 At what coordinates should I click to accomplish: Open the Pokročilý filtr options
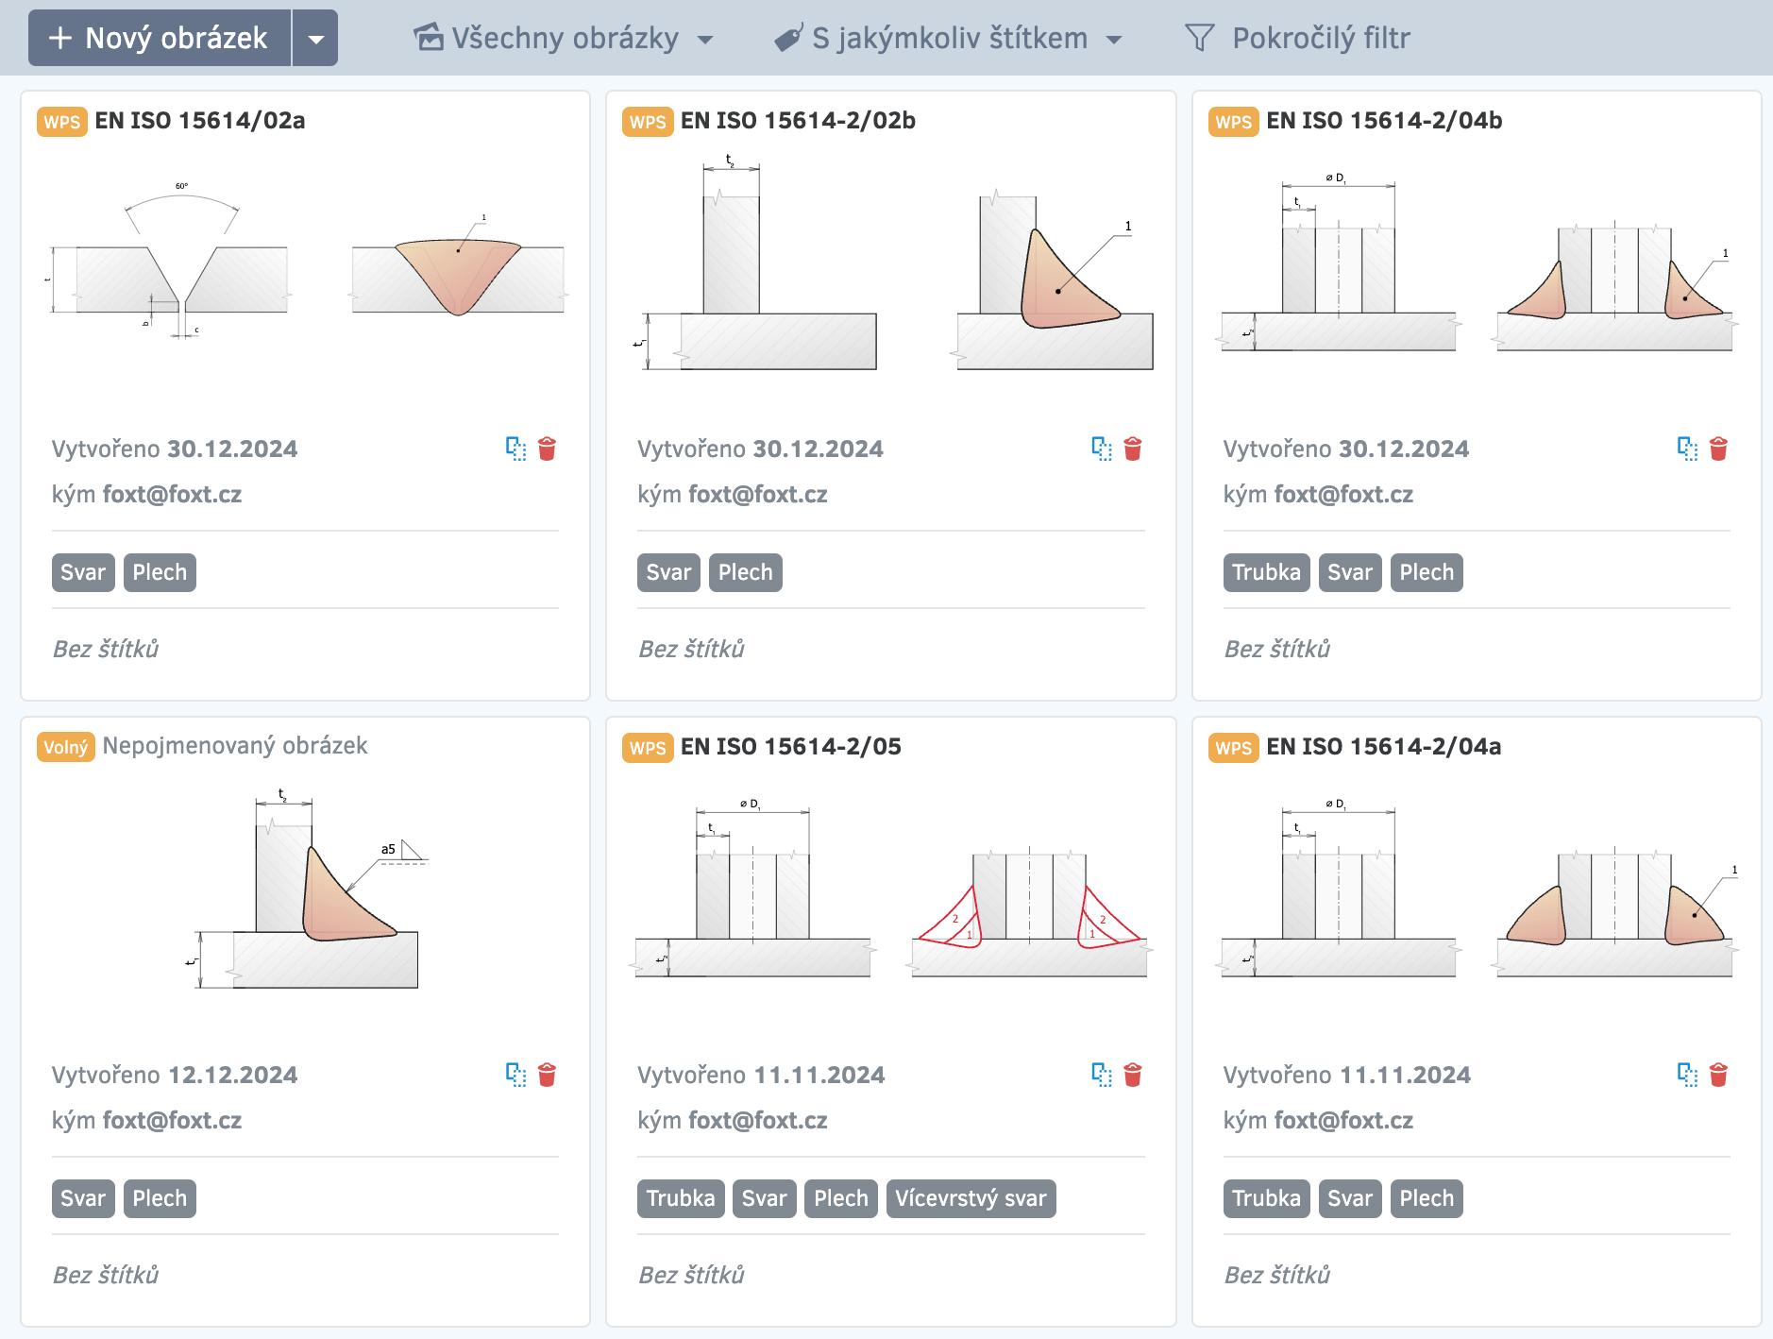tap(1320, 39)
